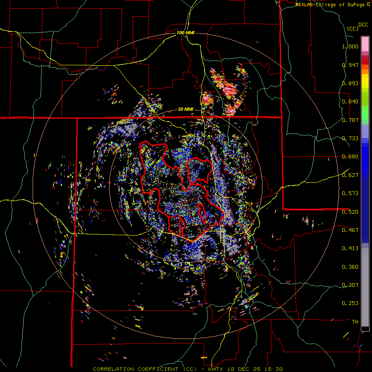Click the 0.840 scale value
The image size is (372, 372).
350,102
